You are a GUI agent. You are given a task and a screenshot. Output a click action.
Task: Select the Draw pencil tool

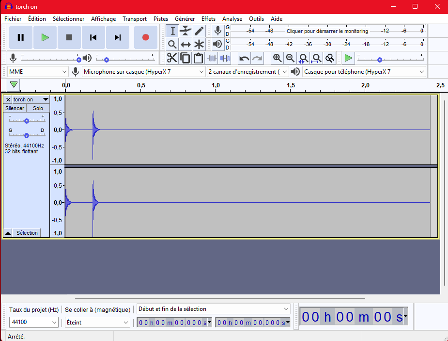click(x=199, y=31)
